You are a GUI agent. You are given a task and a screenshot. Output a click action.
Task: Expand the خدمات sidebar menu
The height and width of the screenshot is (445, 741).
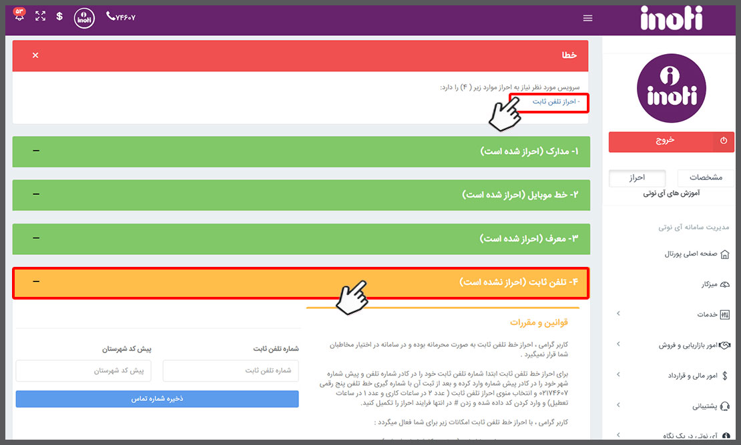pos(617,314)
